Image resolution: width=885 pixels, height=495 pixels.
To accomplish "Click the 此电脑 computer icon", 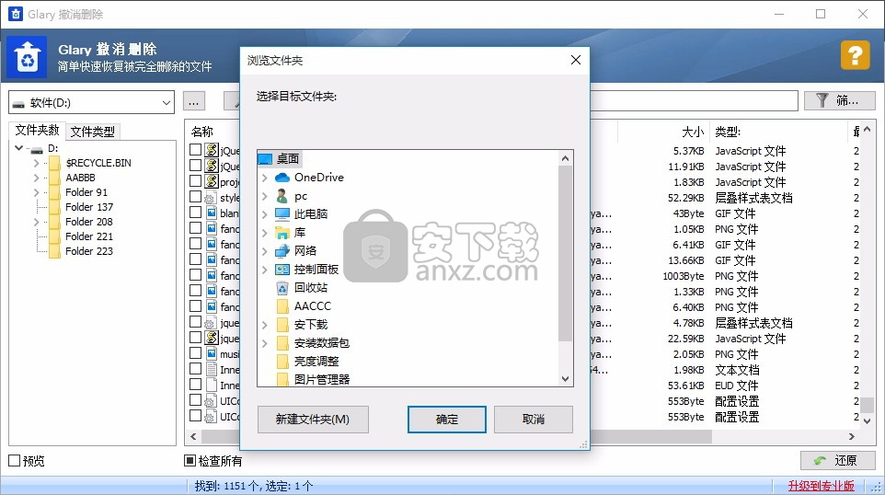I will coord(282,213).
